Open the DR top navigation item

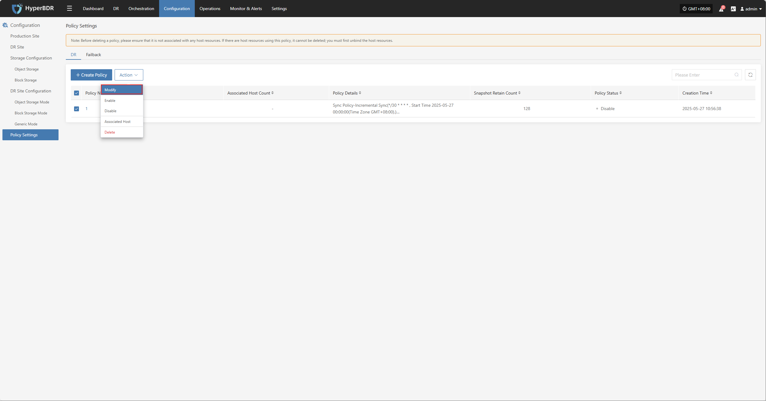[x=116, y=9]
